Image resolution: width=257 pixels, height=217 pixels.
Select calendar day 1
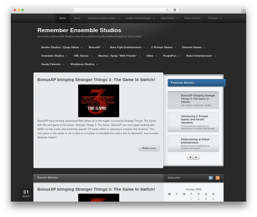tap(191, 199)
